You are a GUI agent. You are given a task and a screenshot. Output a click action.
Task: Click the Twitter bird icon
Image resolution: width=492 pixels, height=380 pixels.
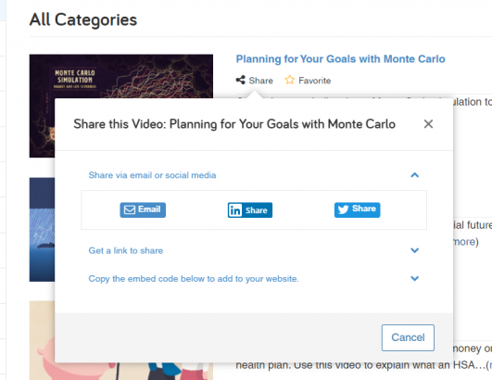point(343,209)
